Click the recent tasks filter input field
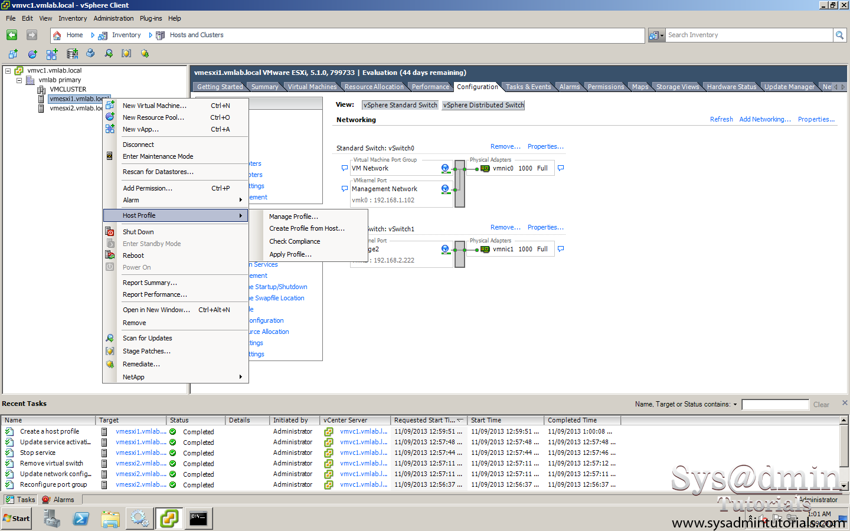The width and height of the screenshot is (850, 531). (x=775, y=405)
